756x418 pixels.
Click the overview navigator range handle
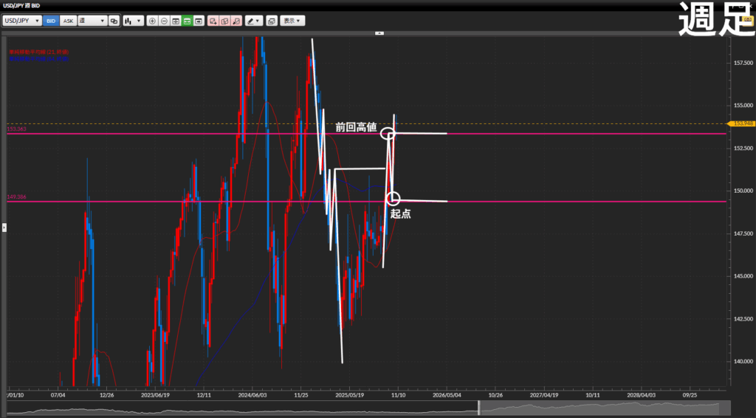tap(478, 408)
